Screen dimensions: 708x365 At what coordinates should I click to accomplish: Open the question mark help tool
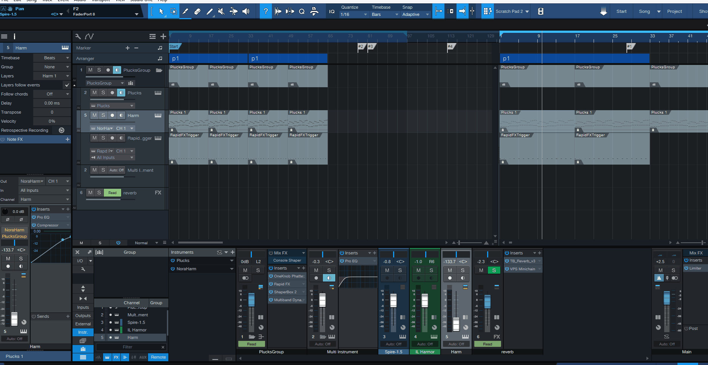(x=266, y=11)
